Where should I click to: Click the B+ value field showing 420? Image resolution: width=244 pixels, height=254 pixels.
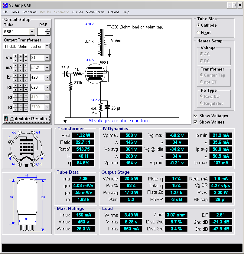click(x=38, y=78)
